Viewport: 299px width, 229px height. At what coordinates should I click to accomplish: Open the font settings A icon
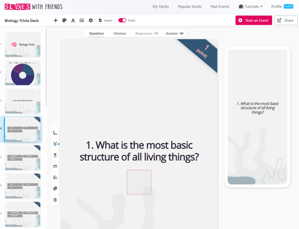[x=73, y=21]
